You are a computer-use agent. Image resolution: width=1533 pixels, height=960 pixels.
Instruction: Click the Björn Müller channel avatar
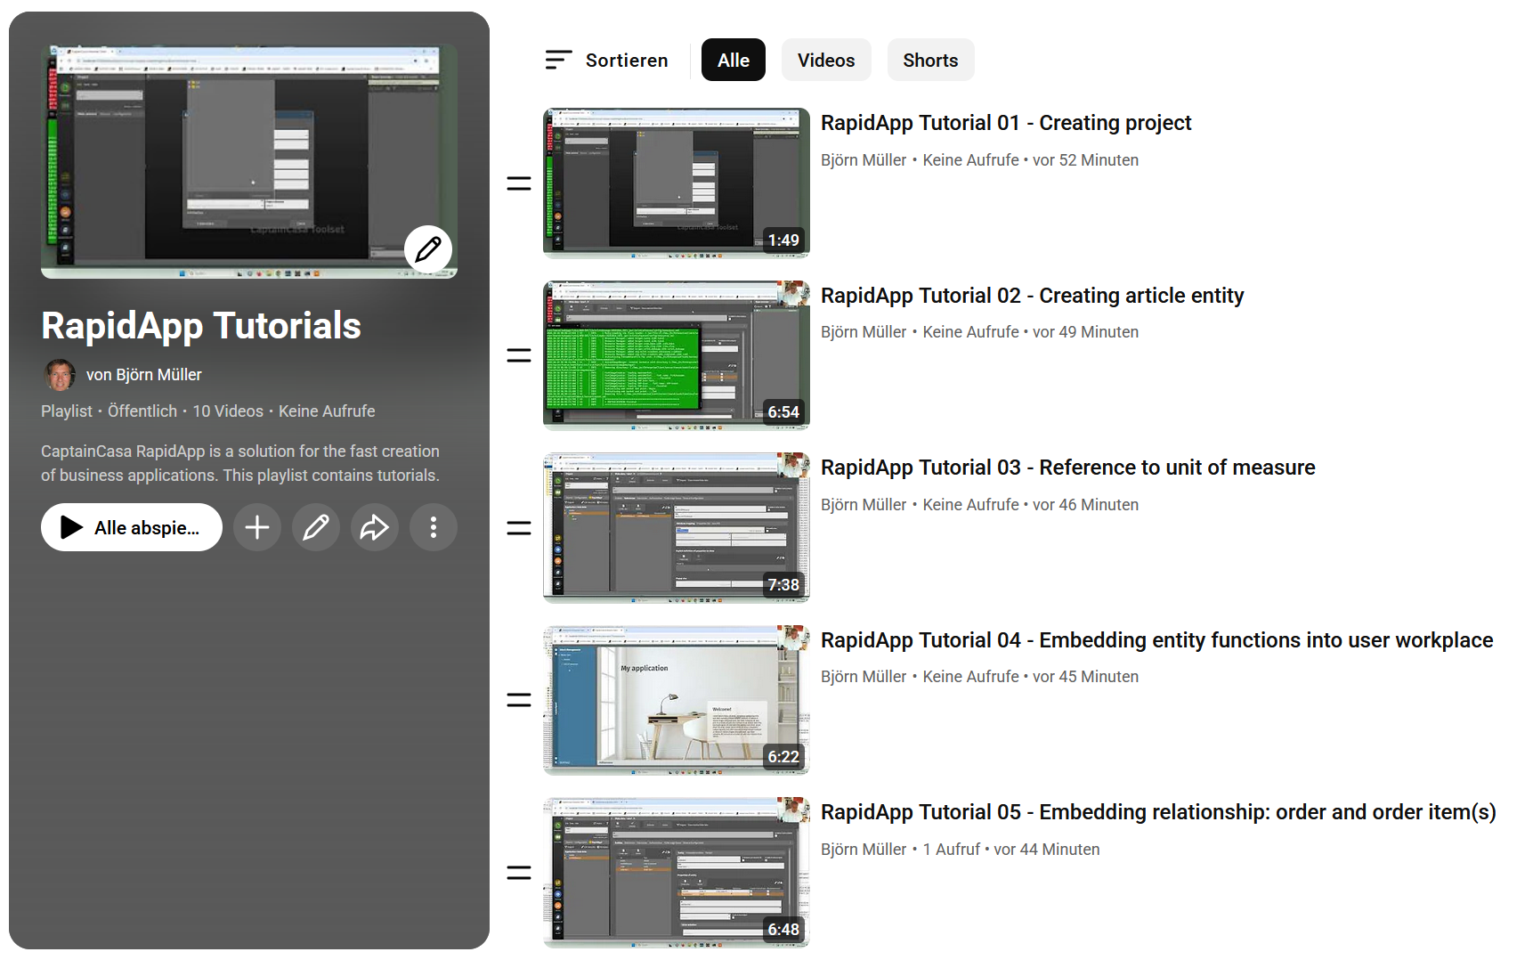click(x=60, y=375)
